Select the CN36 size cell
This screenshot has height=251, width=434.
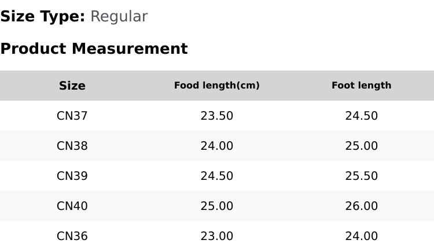pyautogui.click(x=72, y=236)
